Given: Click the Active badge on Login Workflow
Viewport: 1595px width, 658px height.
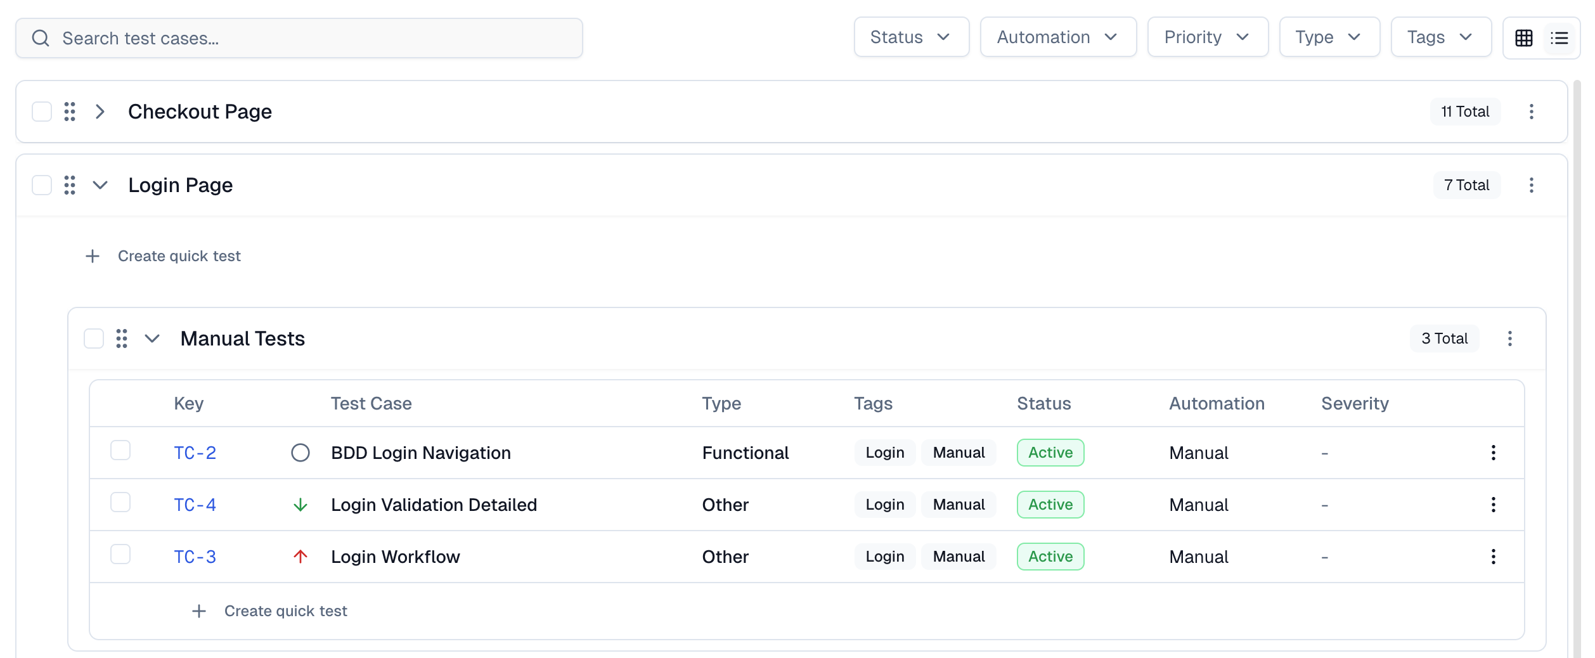Looking at the screenshot, I should (1050, 557).
